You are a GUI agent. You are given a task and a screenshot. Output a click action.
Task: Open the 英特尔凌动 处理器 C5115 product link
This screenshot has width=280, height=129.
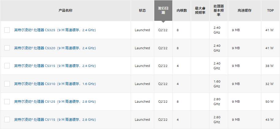(x=55, y=120)
